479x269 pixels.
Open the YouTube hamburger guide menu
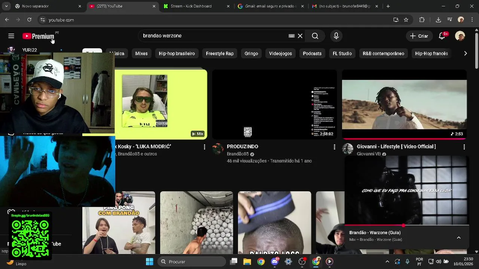(11, 36)
